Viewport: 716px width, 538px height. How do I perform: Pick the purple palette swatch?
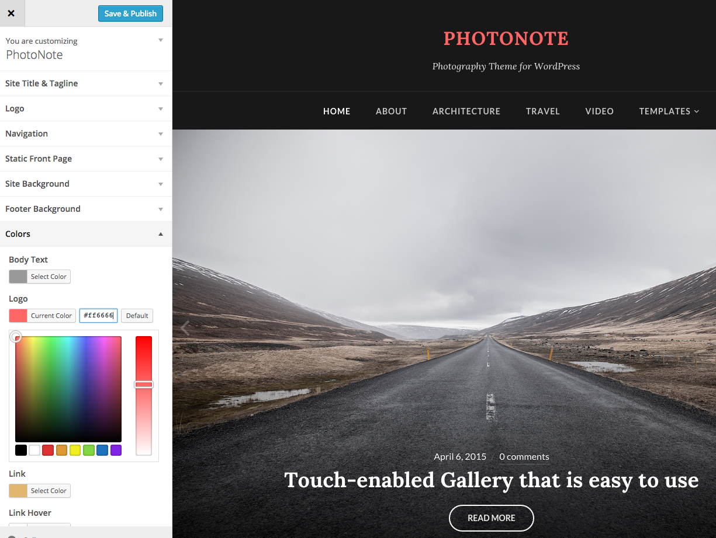(116, 450)
